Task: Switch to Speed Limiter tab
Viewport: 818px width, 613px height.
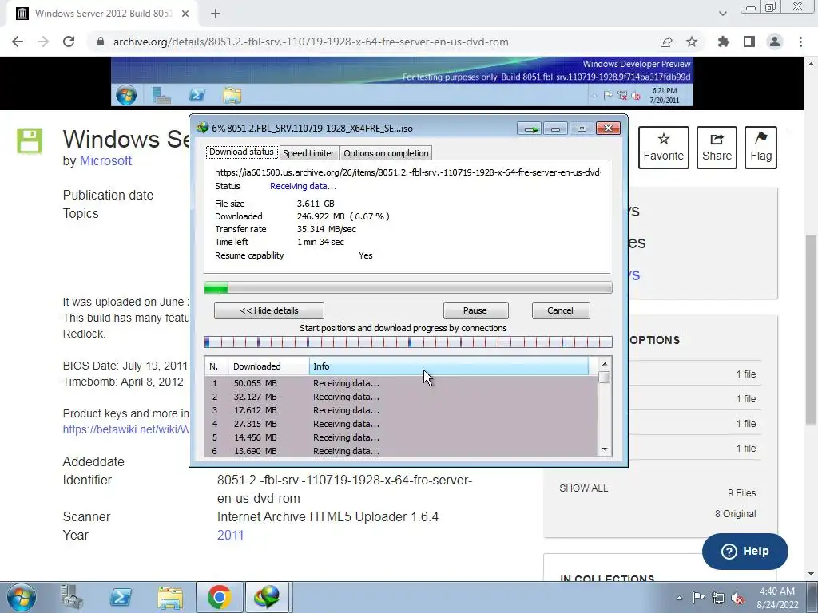Action: (308, 153)
